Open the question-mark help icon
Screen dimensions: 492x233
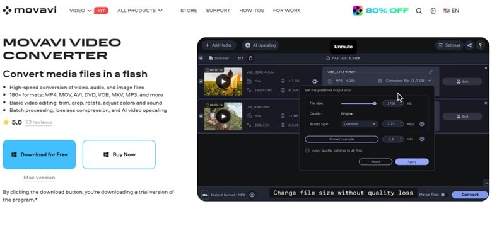tap(481, 45)
